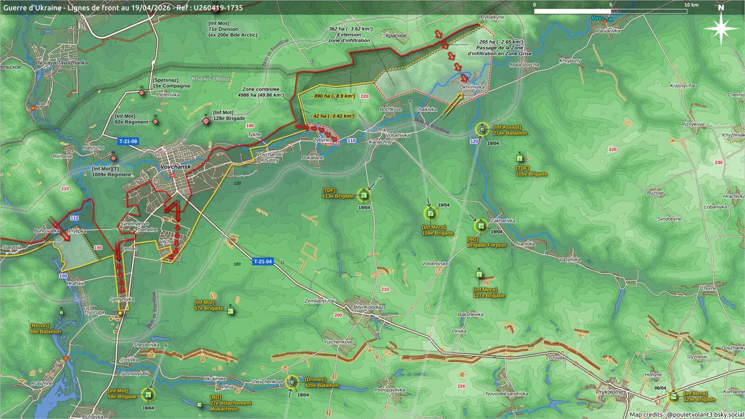This screenshot has height=419, width=745.
Task: Select the 105e Brigade TDF unit symbol
Action: tap(520, 158)
